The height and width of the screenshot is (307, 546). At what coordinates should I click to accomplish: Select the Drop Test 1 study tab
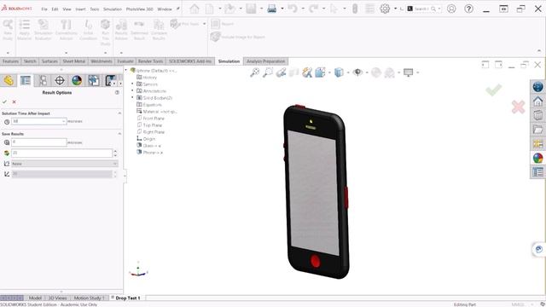tap(127, 298)
